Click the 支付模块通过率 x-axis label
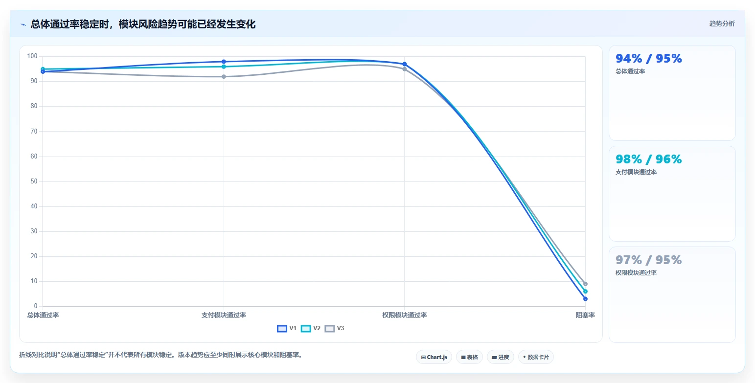The width and height of the screenshot is (755, 383). [224, 315]
